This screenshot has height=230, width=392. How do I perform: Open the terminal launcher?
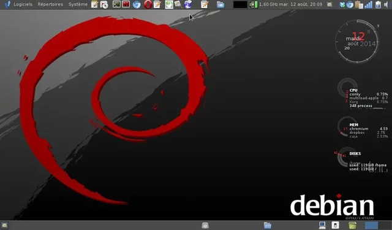tap(116, 4)
